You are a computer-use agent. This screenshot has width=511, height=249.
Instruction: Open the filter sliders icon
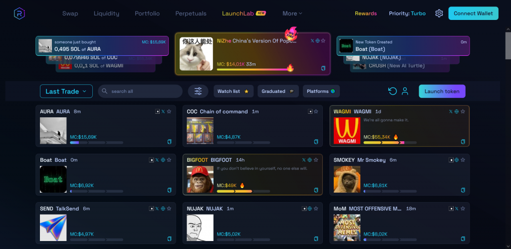198,91
